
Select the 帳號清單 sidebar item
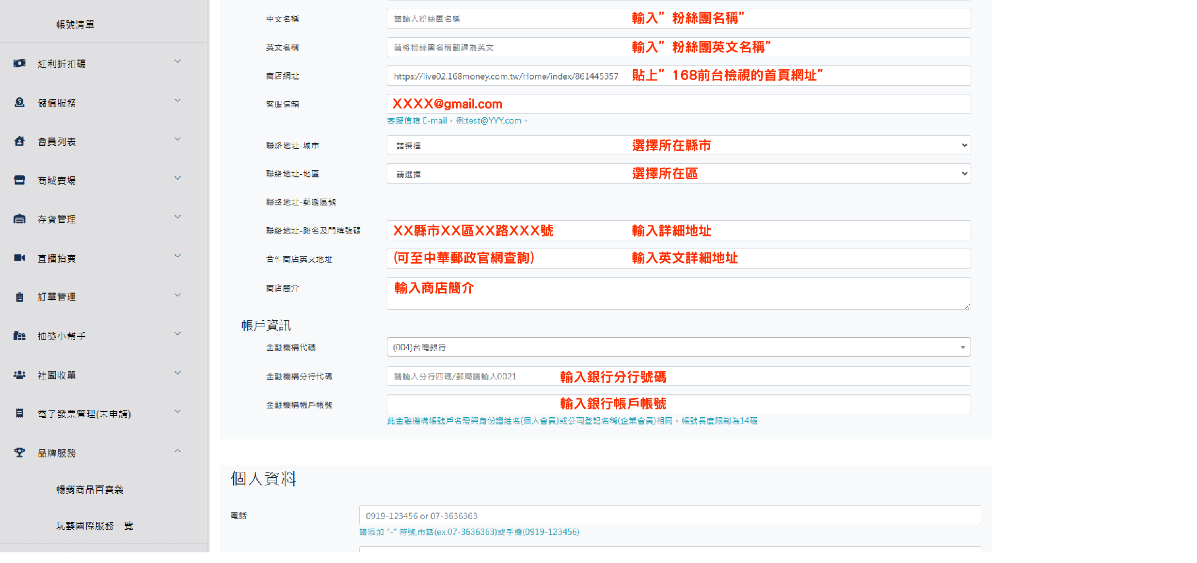coord(75,24)
